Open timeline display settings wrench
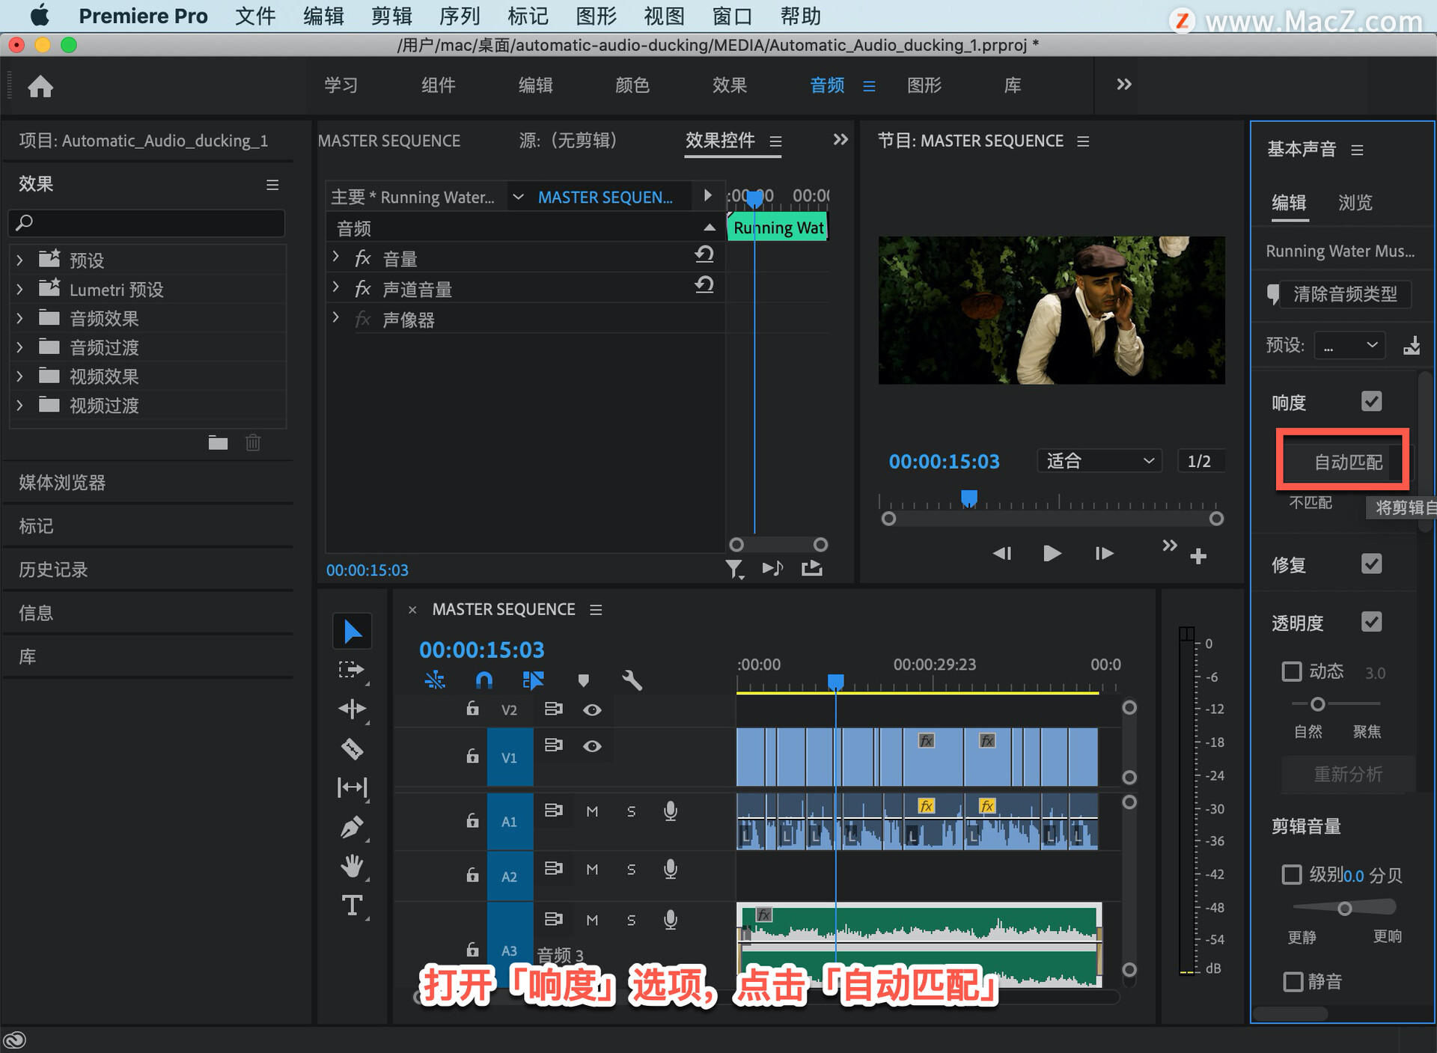 [x=632, y=680]
